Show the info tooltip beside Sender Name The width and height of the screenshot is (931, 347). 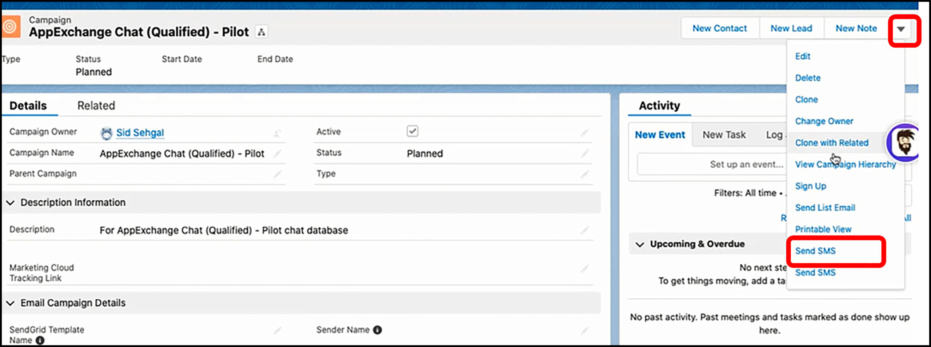377,330
